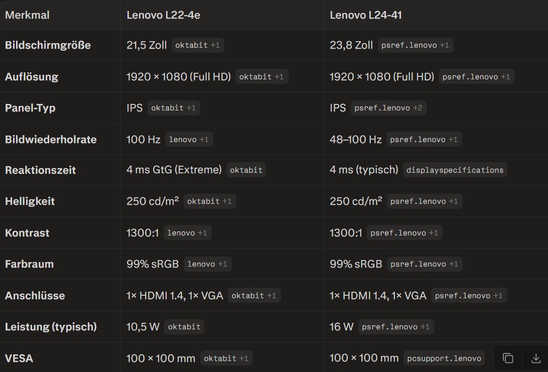The width and height of the screenshot is (548, 372).
Task: Select the Lenovo L22-4e column header
Action: coord(163,15)
